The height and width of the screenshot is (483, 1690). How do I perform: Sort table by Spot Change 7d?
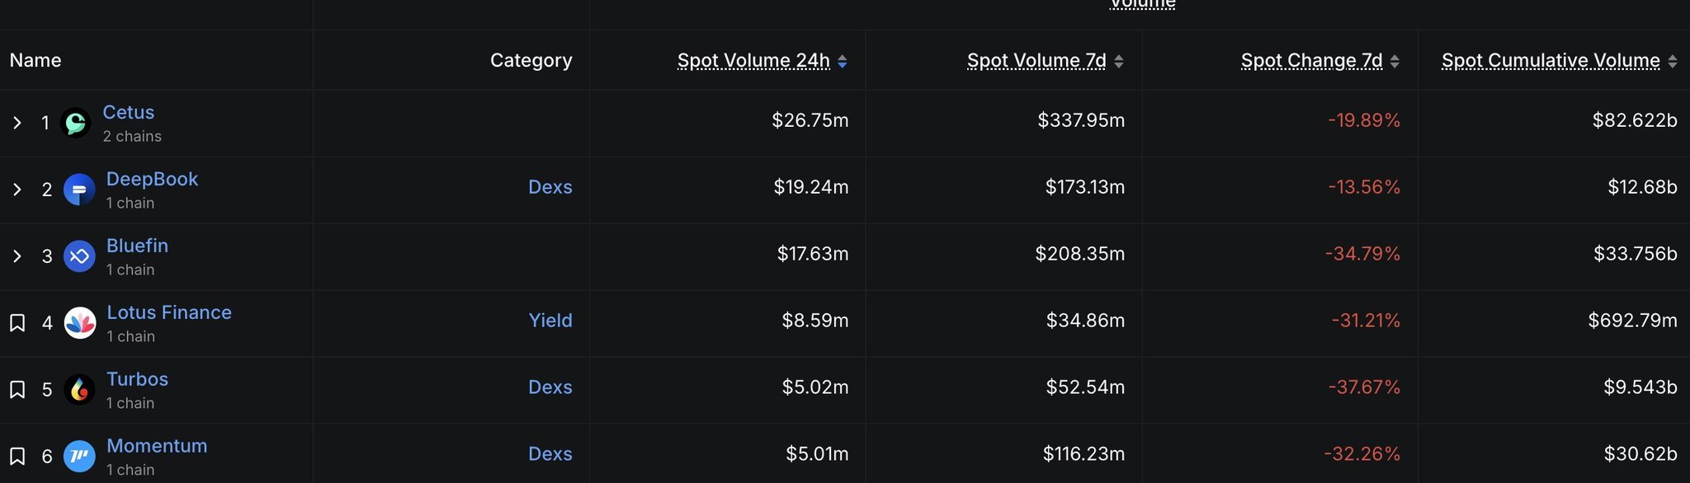pos(1311,61)
